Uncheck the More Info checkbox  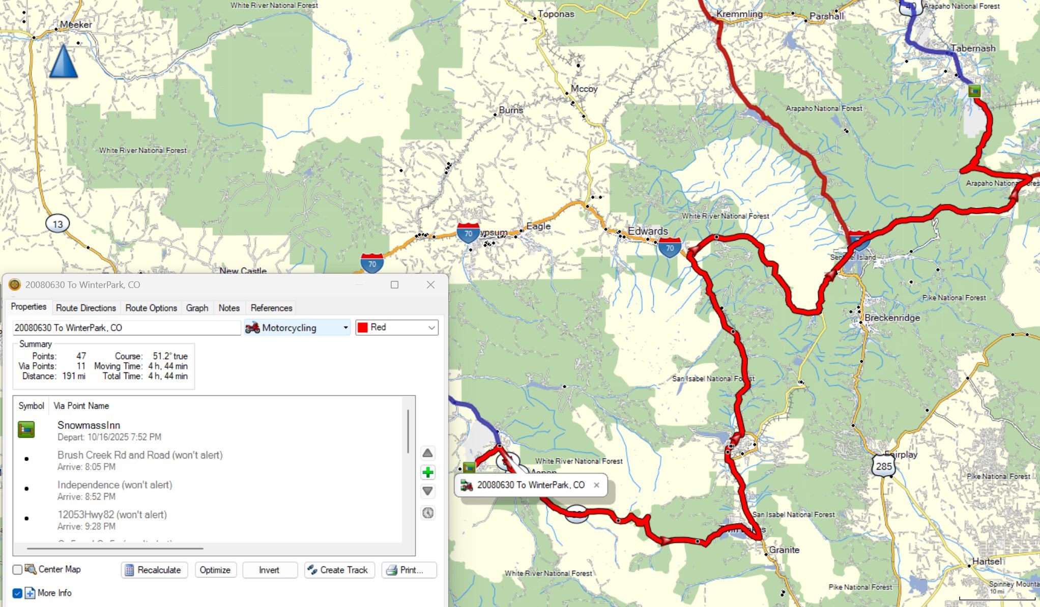[18, 593]
